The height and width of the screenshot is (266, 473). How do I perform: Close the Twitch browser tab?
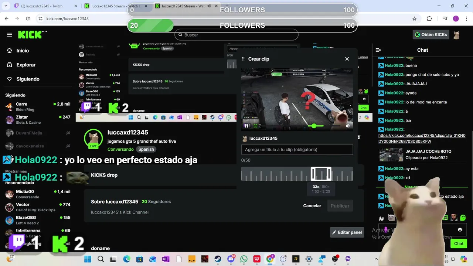point(75,6)
